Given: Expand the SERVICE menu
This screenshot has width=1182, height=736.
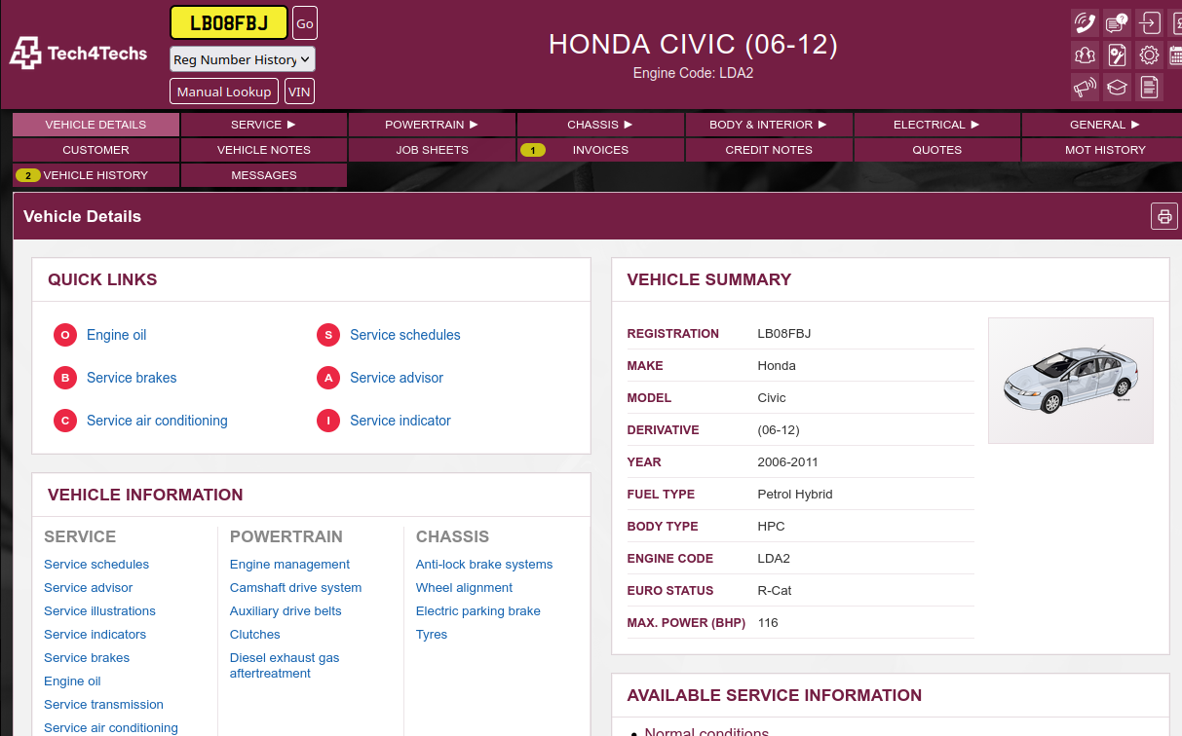Looking at the screenshot, I should click(264, 125).
